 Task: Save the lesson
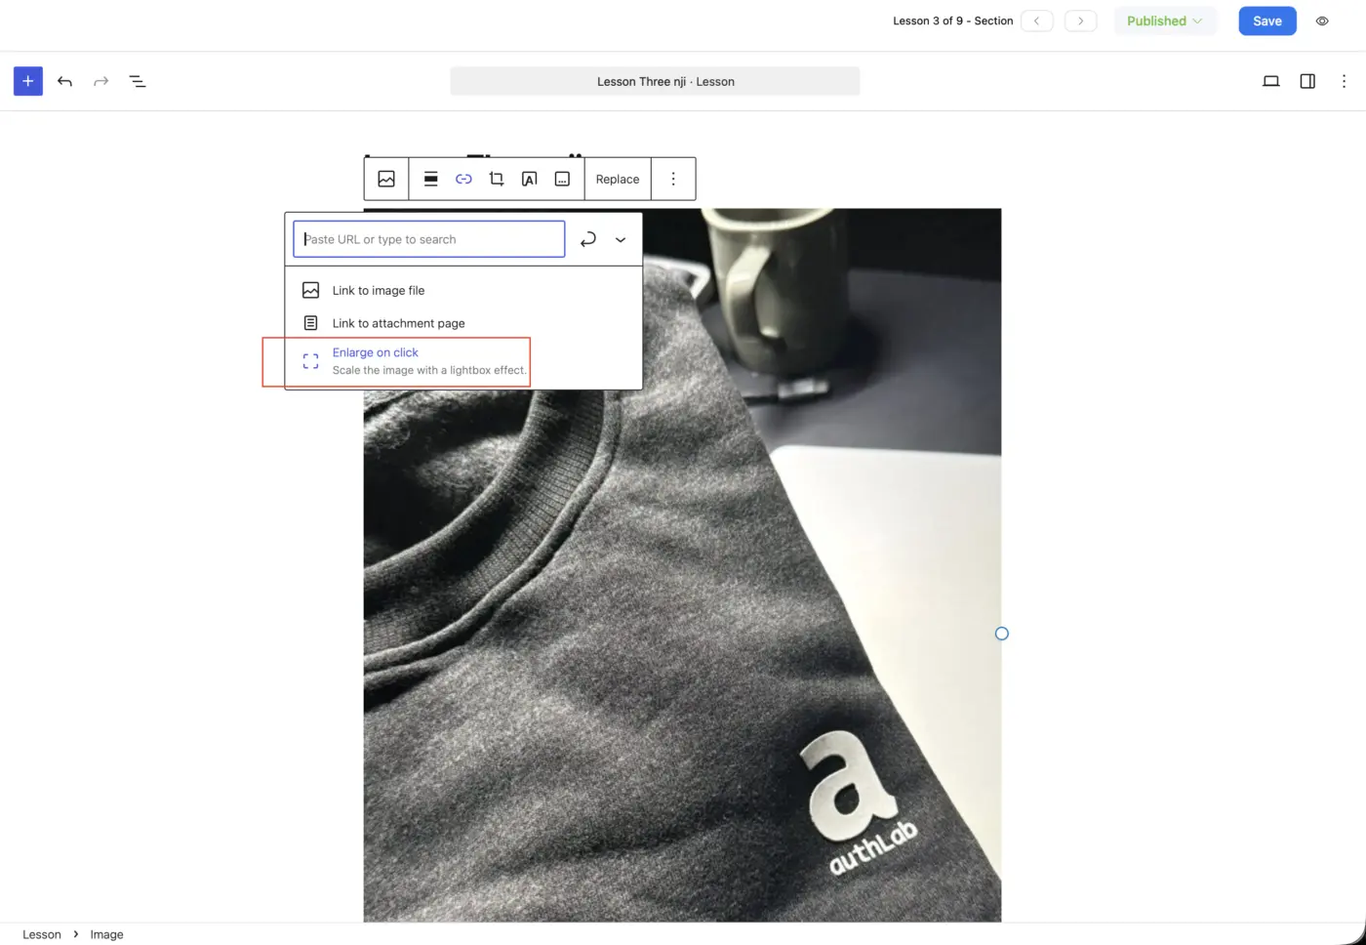(1267, 21)
